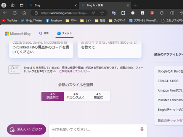Click the プレビュー preview badge
This screenshot has height=137, width=183.
pos(14,70)
